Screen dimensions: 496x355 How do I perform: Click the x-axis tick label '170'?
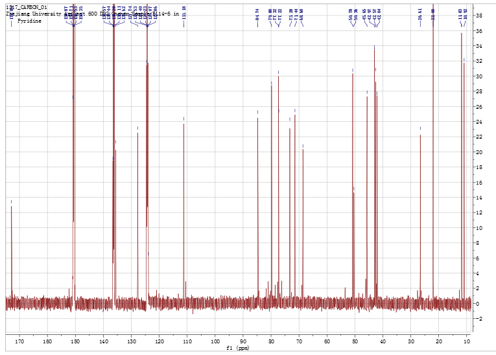[x=19, y=341]
